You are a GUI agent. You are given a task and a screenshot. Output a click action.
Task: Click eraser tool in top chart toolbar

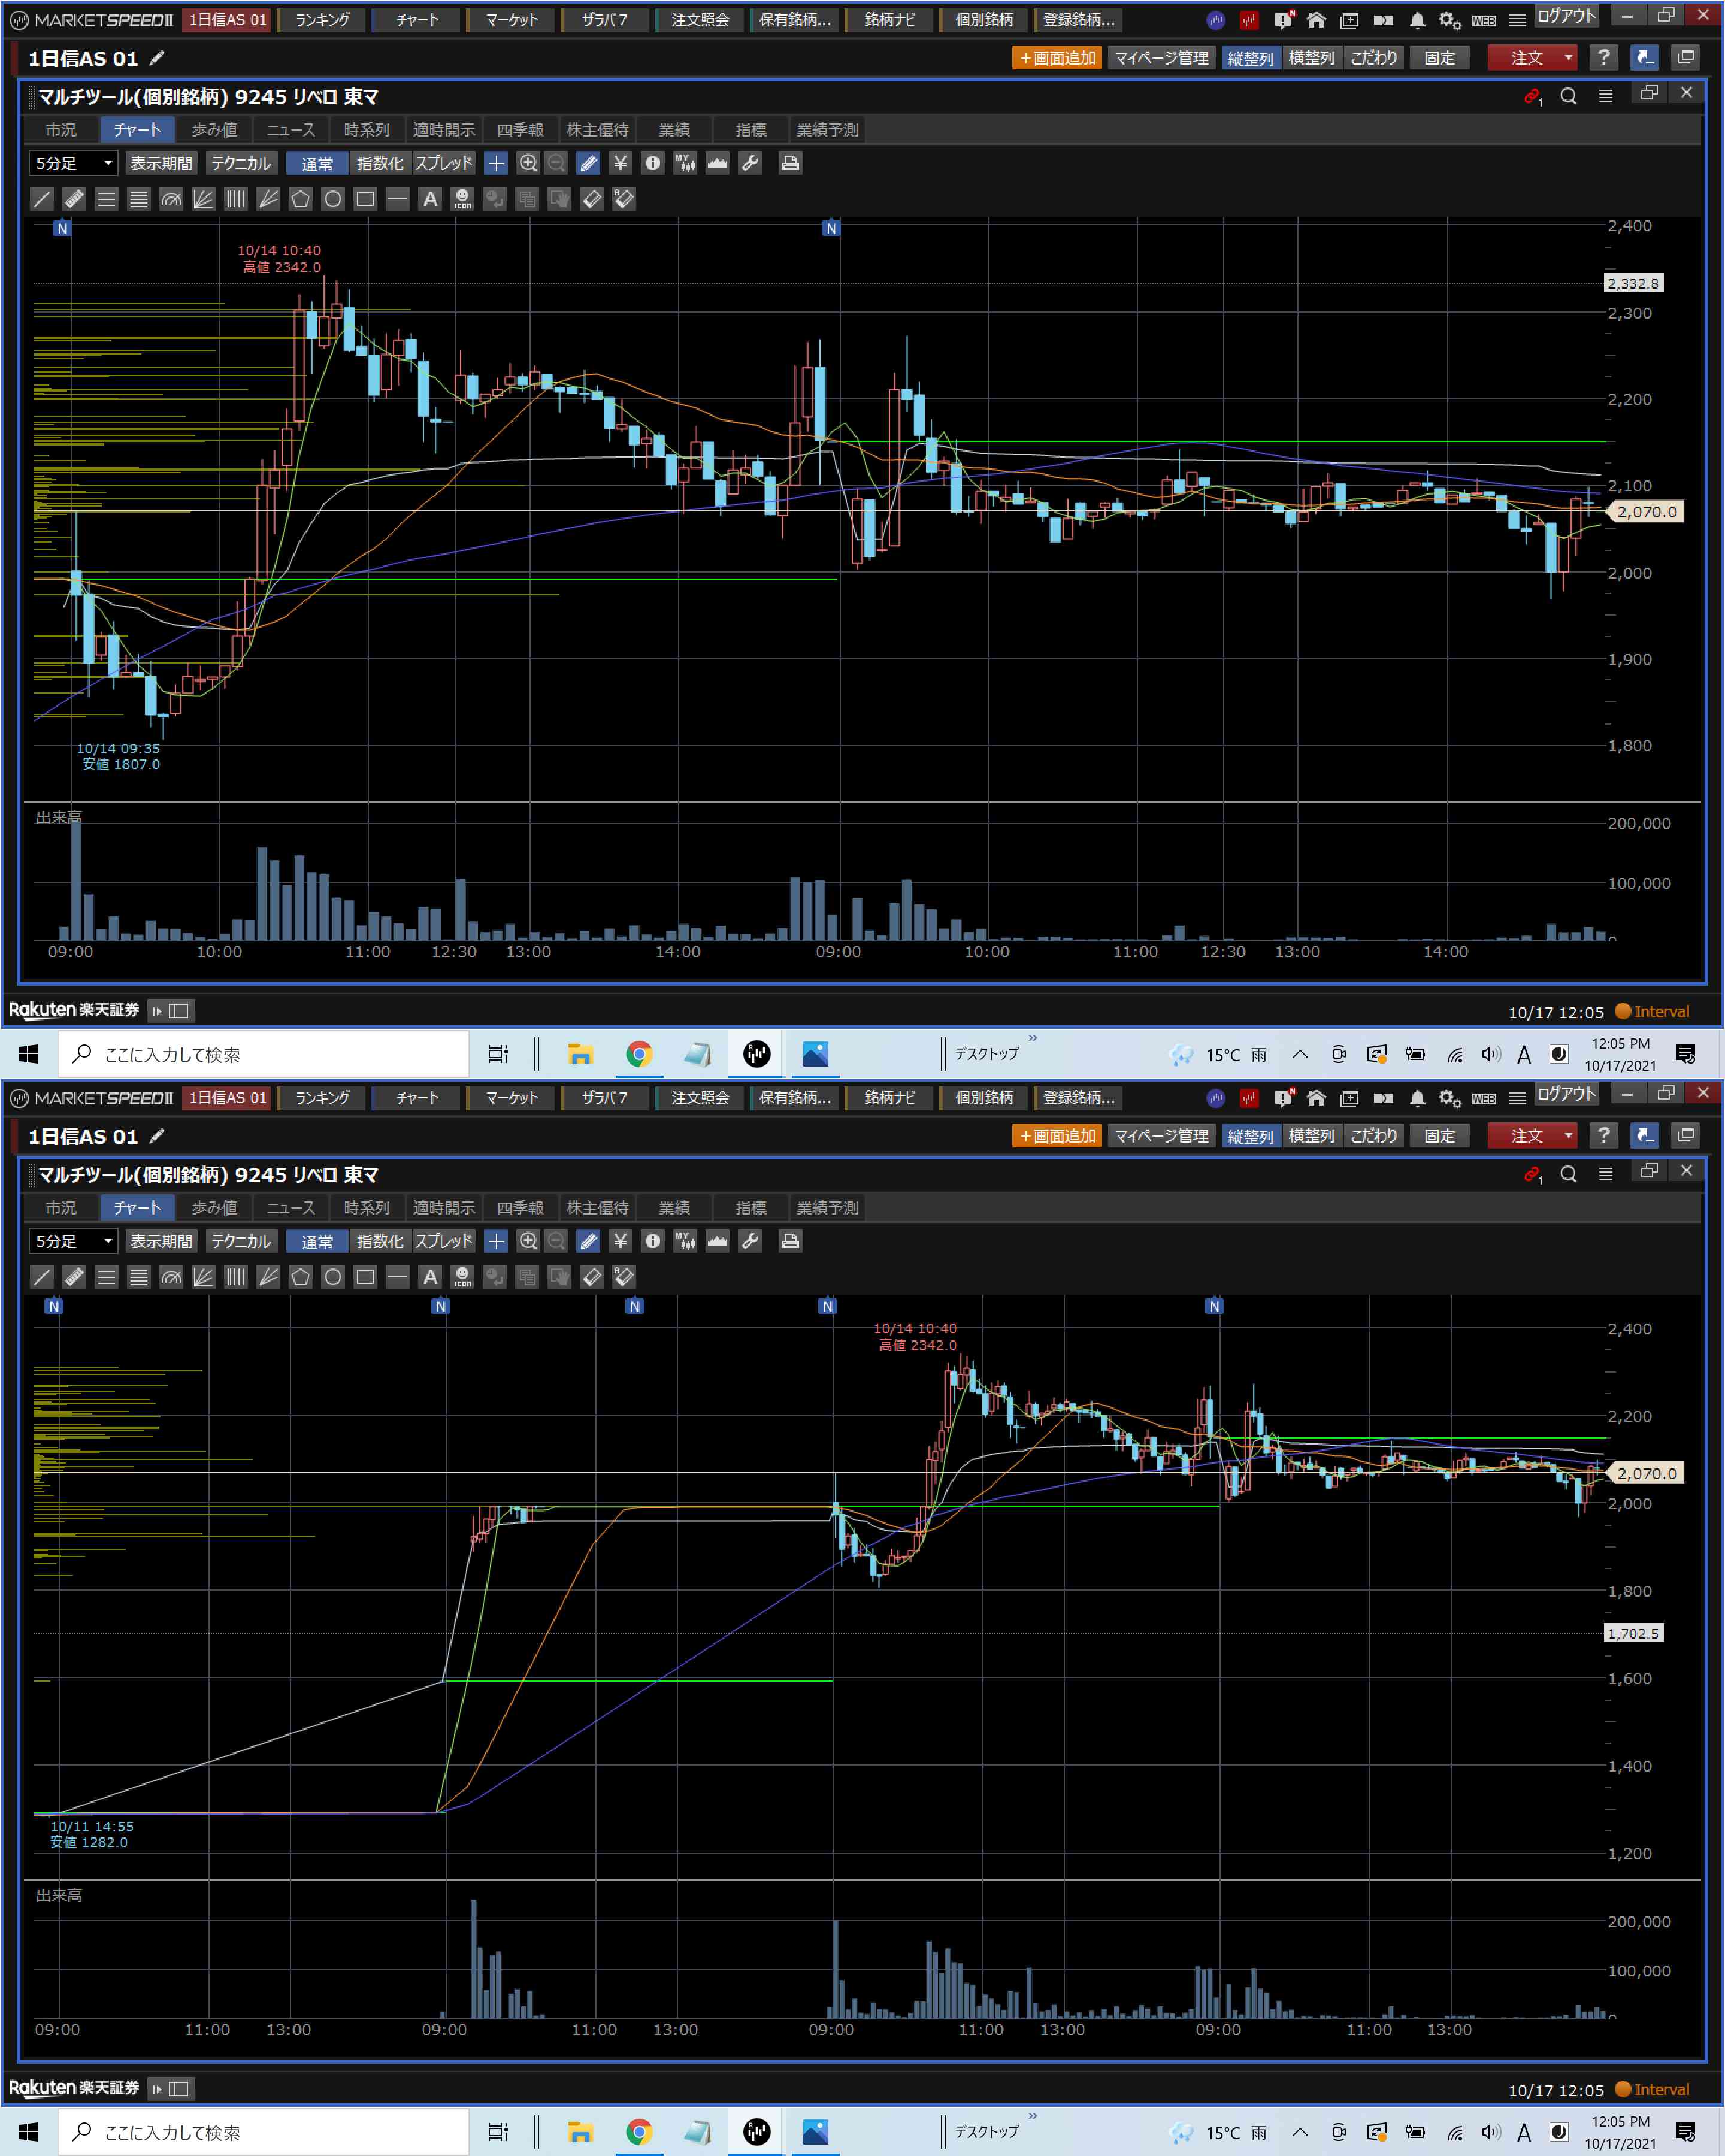[x=591, y=199]
